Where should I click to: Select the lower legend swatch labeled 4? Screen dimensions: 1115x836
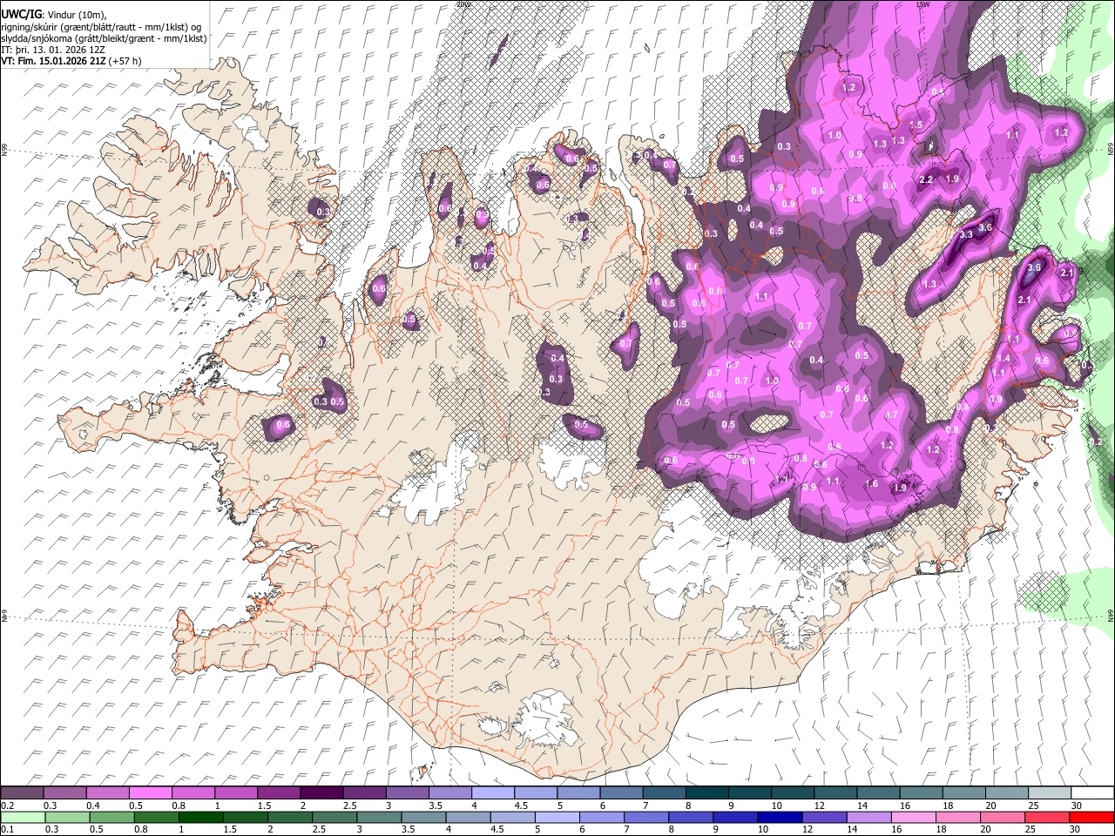[467, 817]
